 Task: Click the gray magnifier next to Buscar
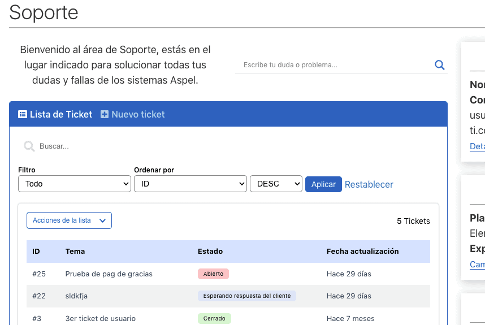[x=29, y=146]
